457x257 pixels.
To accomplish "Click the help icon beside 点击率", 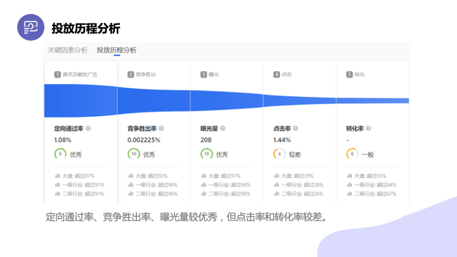I will point(296,128).
